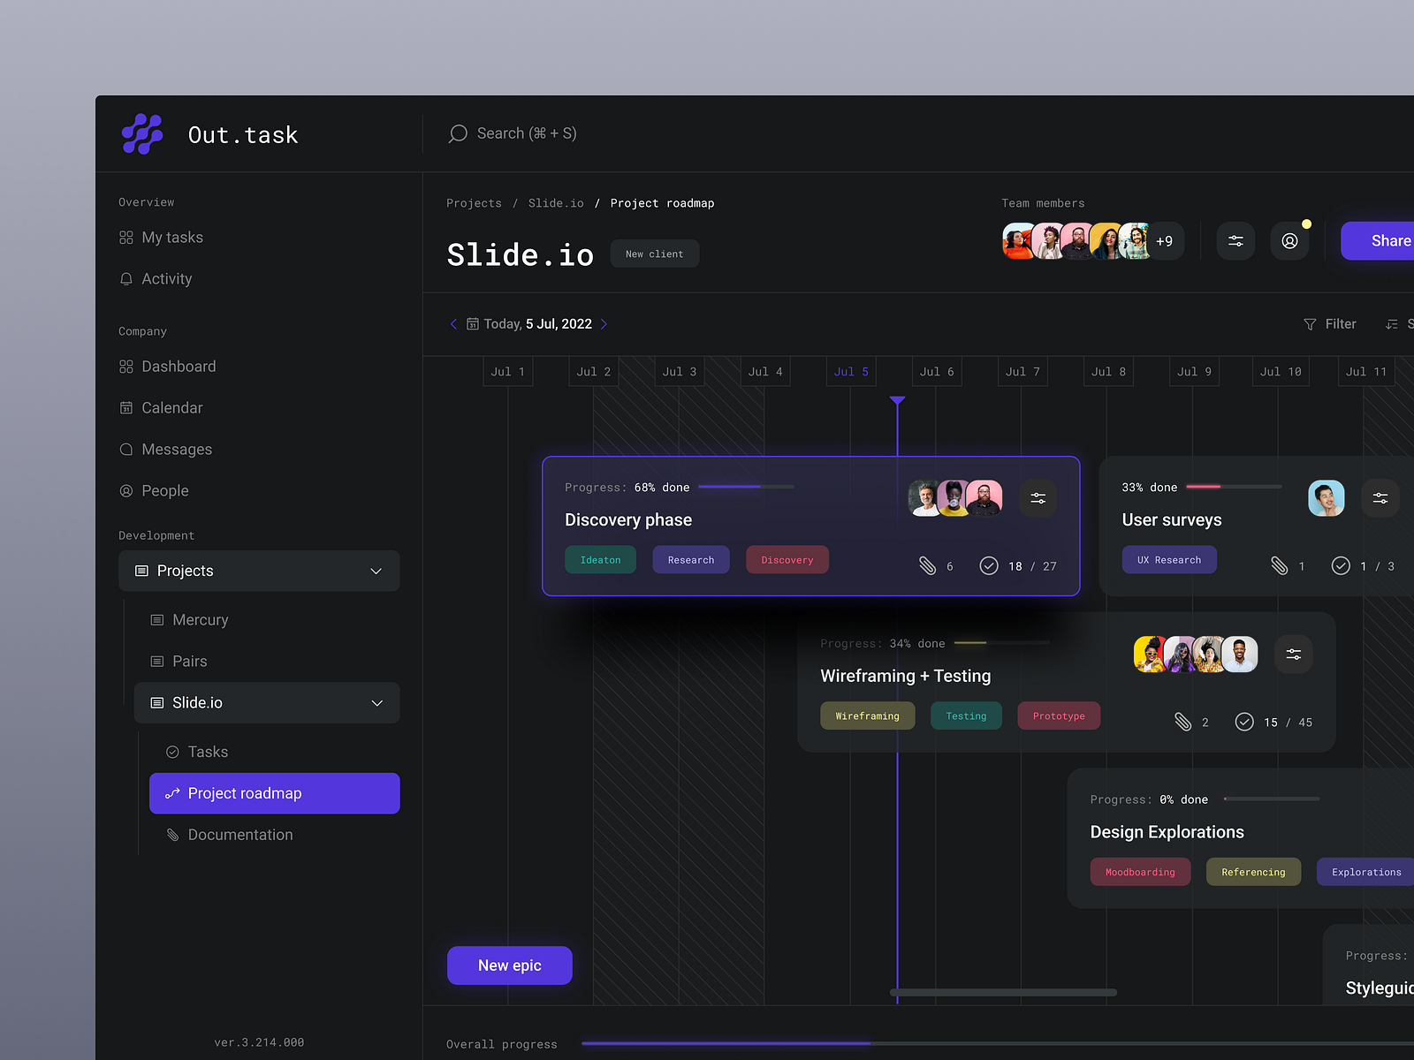The image size is (1414, 1060).
Task: Click the Share button
Action: [x=1387, y=240]
